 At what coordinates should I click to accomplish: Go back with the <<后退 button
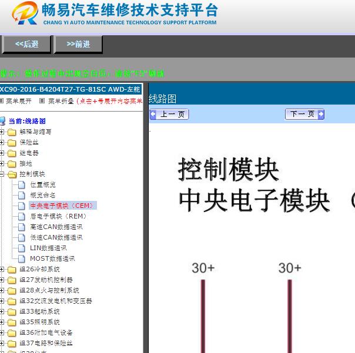point(26,45)
